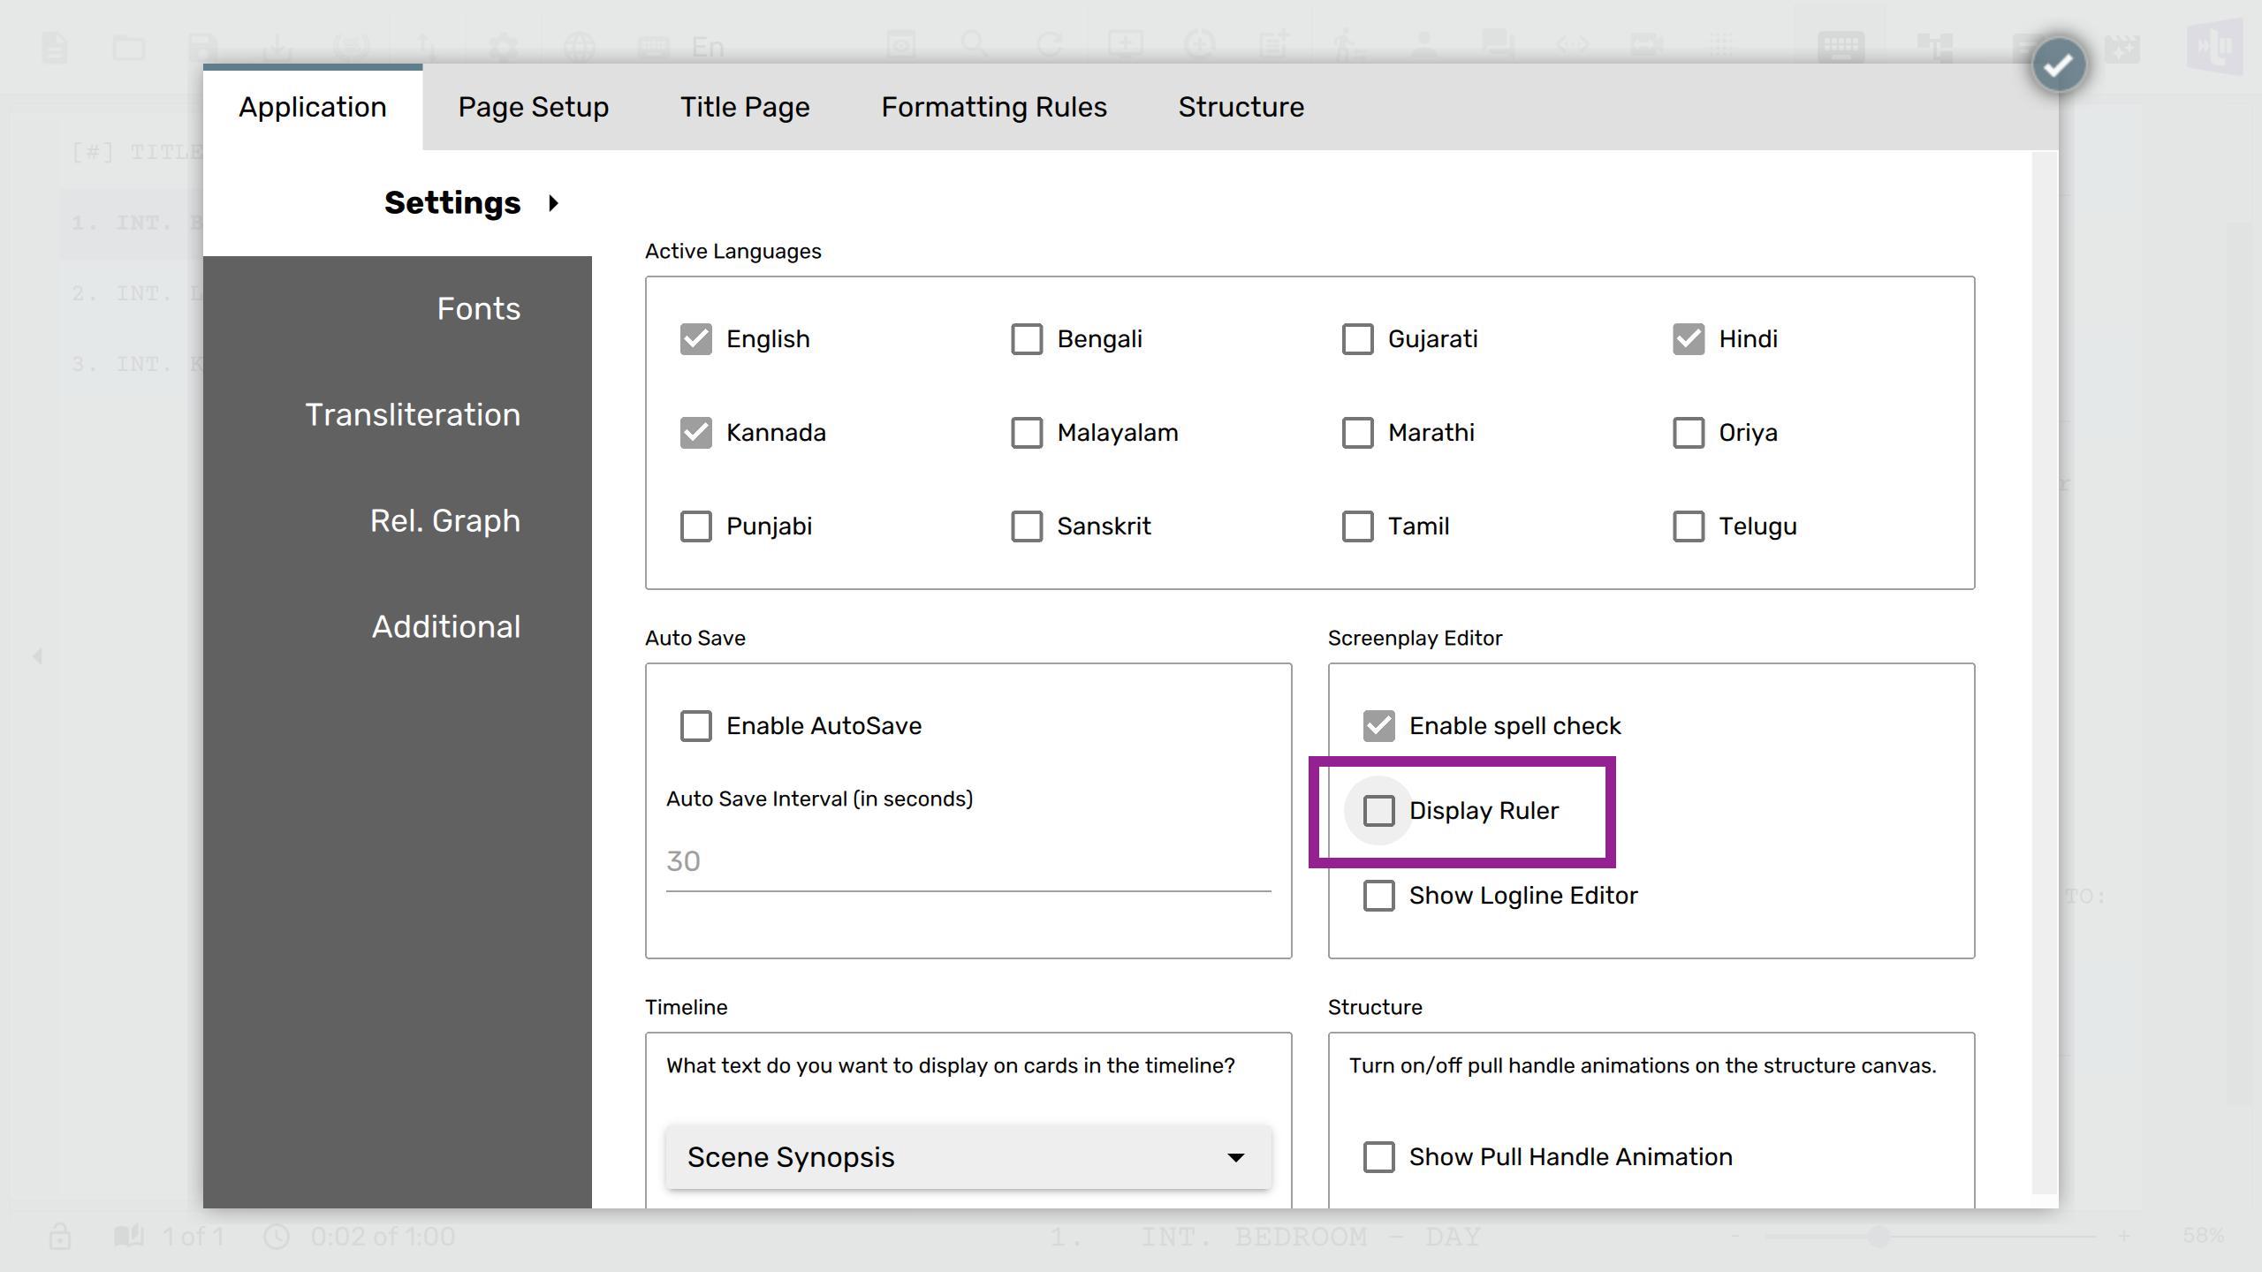The image size is (2262, 1272).
Task: Turn on Enable AutoSave
Action: pos(695,726)
